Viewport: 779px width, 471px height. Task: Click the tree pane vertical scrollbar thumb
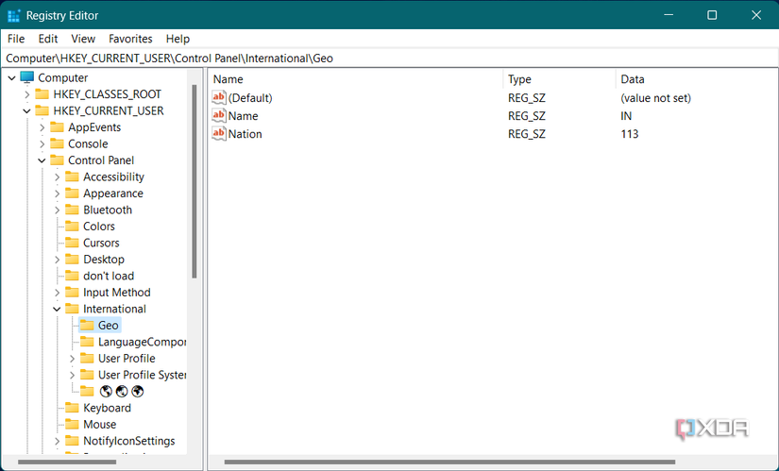195,179
